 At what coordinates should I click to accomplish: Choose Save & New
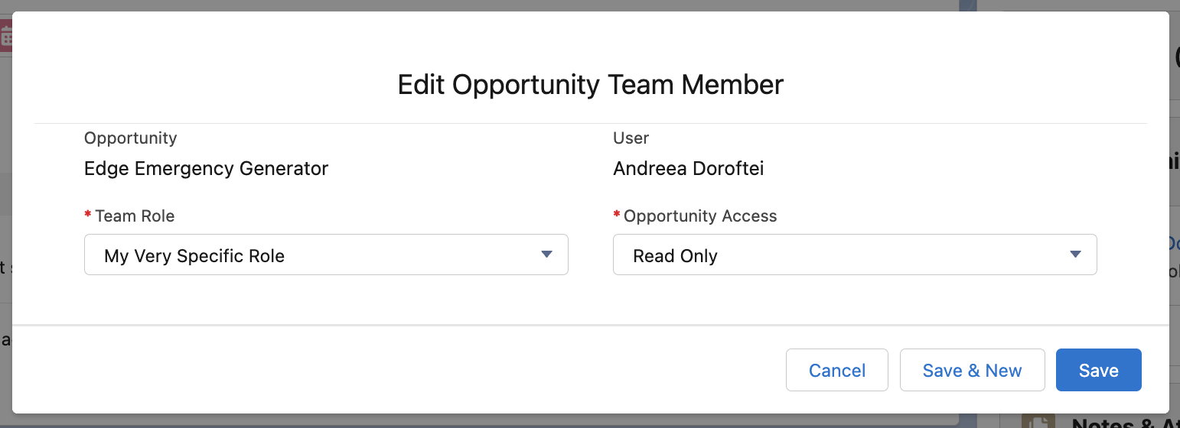(x=972, y=370)
